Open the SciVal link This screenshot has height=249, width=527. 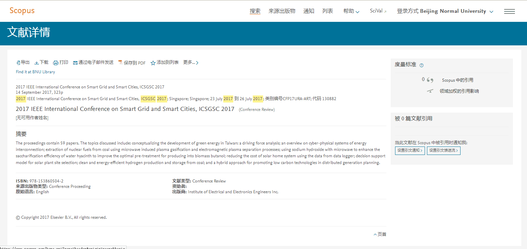click(376, 11)
